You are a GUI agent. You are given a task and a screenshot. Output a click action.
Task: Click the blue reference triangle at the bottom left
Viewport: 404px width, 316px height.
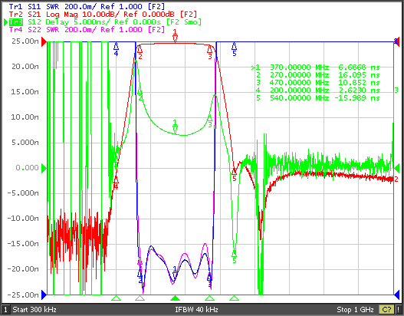coord(44,295)
